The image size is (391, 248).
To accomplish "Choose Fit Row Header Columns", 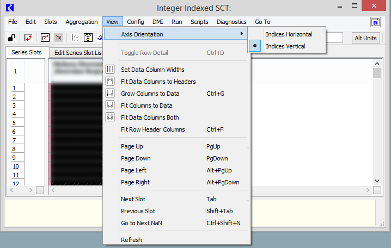I will click(x=152, y=129).
